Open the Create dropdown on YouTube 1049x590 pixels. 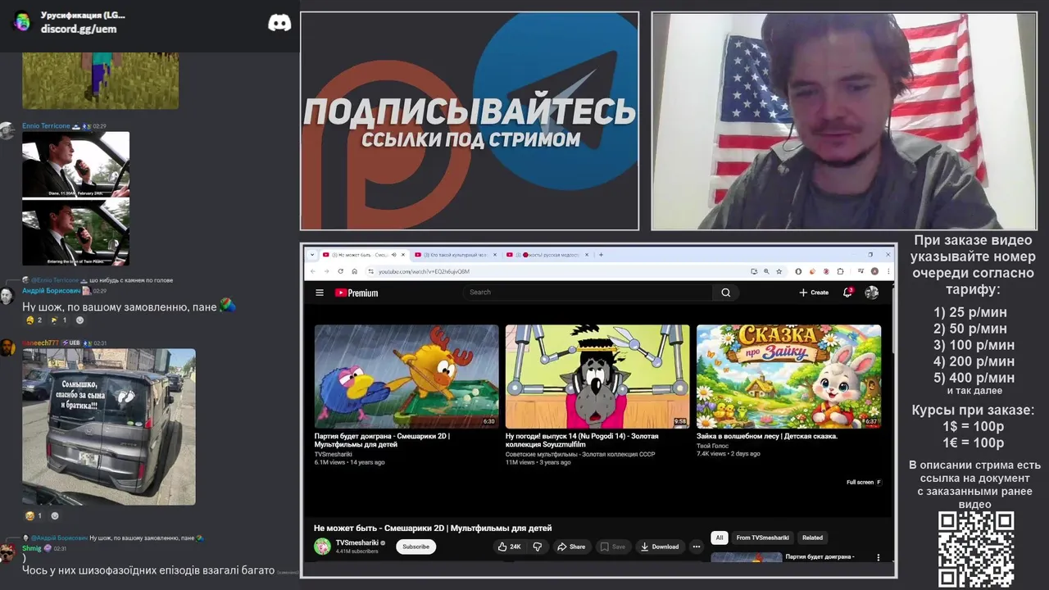(814, 293)
